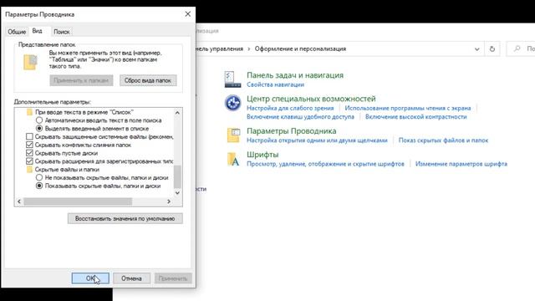Viewport: 535px width, 301px height.
Task: Open Использование программы чтения с экрана link
Action: [x=408, y=108]
